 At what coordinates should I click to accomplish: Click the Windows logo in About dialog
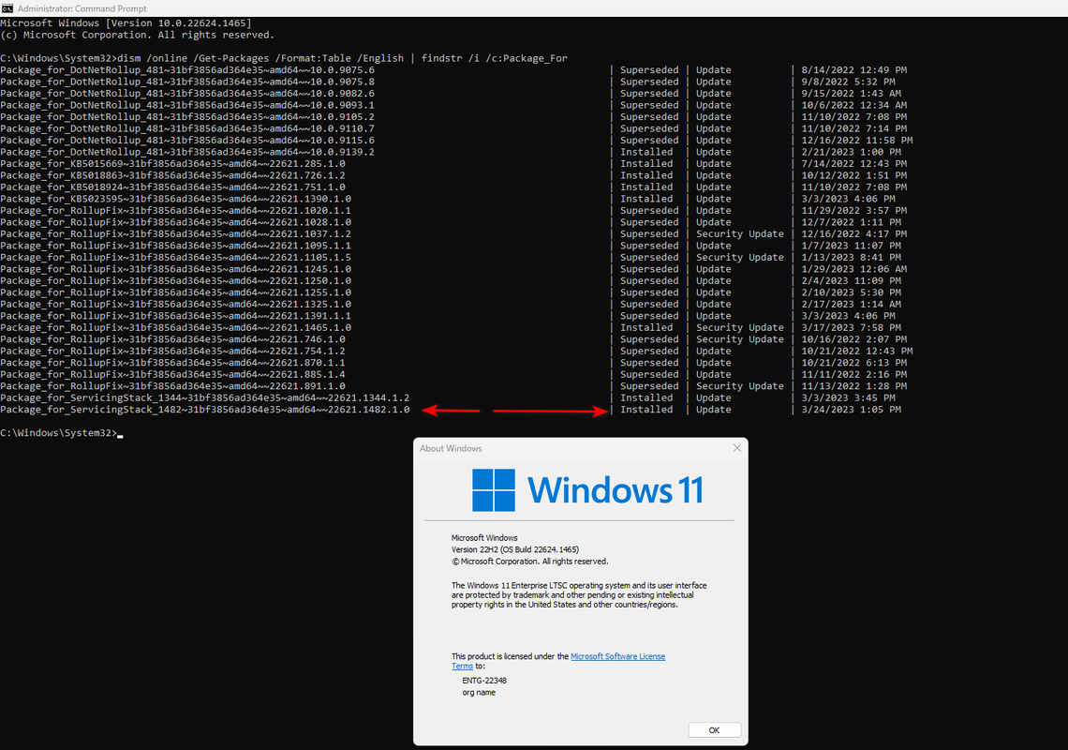coord(493,489)
